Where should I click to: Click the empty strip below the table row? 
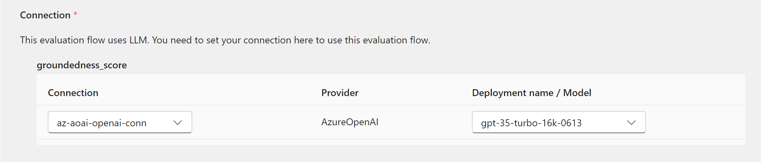tap(391, 142)
